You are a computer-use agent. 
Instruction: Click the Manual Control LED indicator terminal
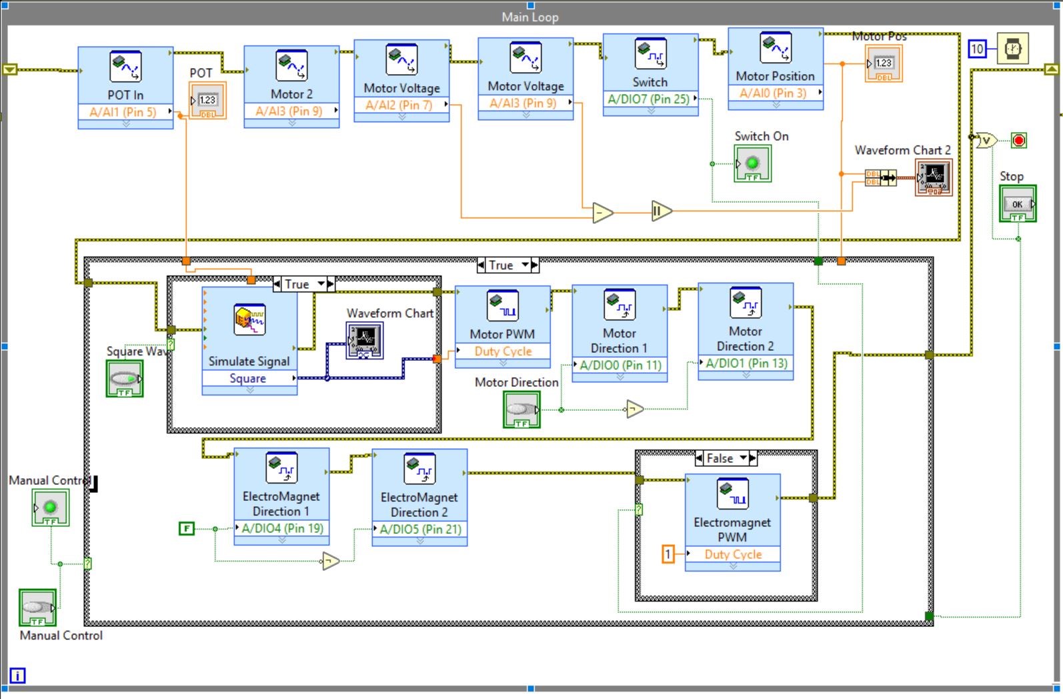(51, 508)
